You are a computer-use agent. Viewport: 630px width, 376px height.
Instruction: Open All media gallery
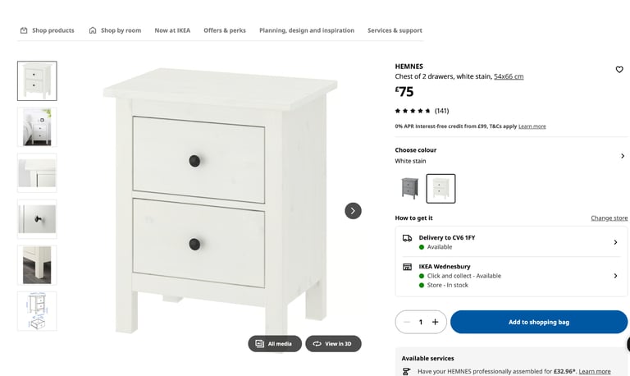tap(275, 344)
